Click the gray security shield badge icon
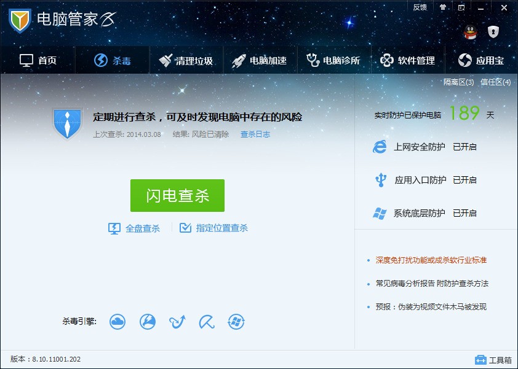Screen dimensions: 518x369 (x=493, y=32)
